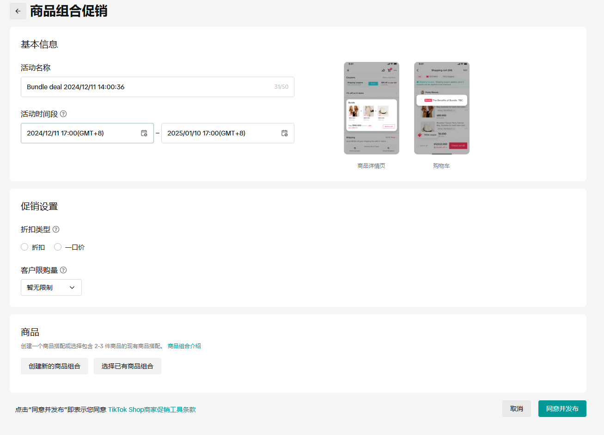Open the 商品组合介绍 link
The image size is (604, 435).
point(184,346)
